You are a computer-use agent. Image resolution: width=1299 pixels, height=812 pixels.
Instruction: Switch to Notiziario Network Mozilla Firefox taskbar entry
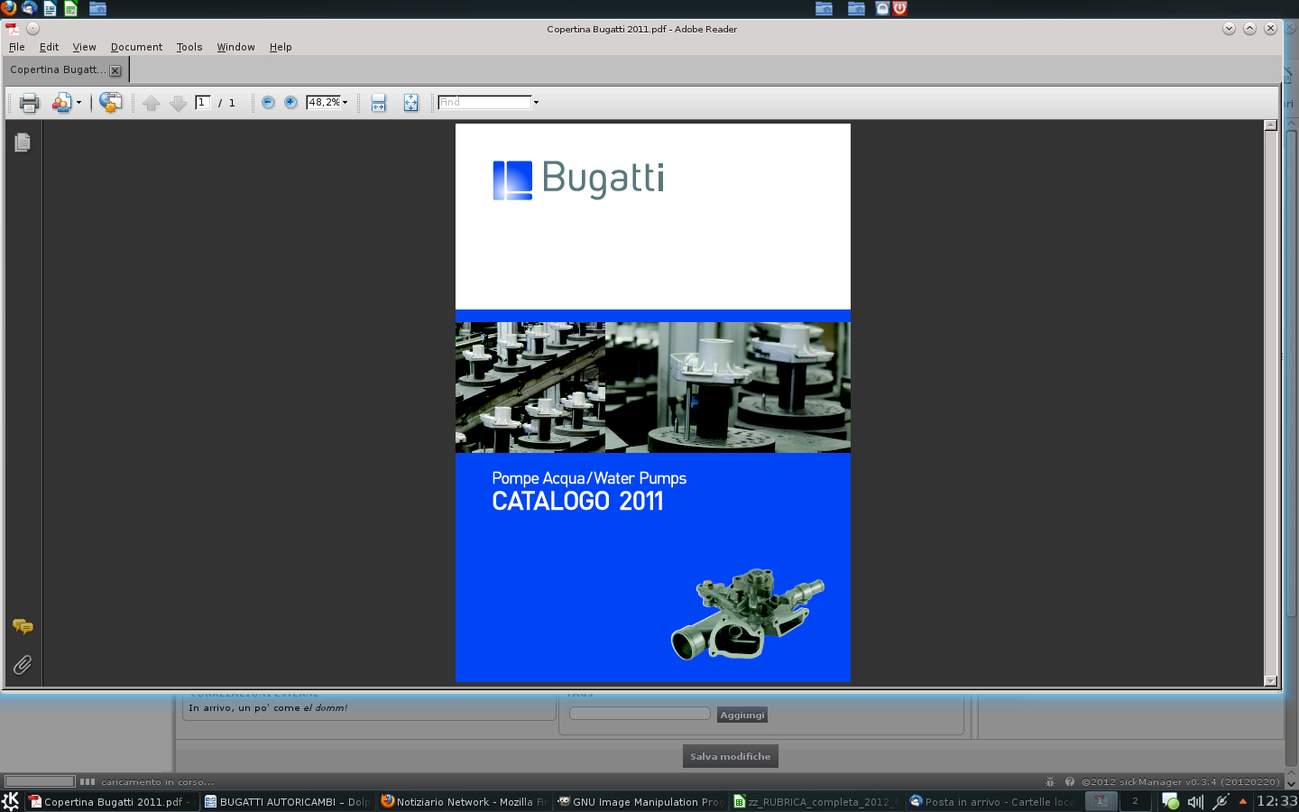pos(464,801)
